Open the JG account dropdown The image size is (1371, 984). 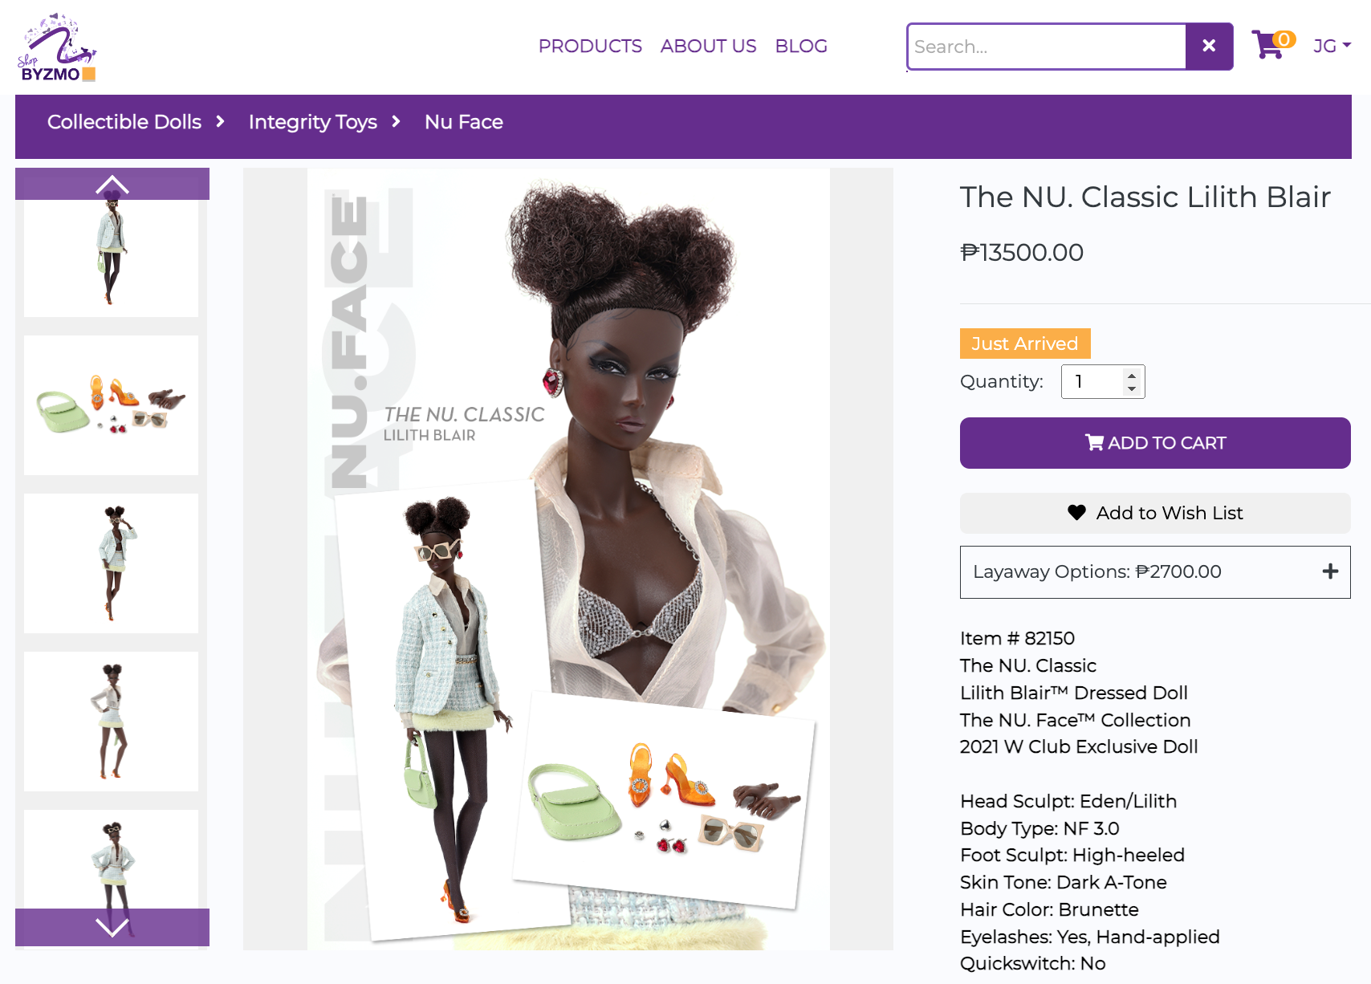click(1332, 46)
